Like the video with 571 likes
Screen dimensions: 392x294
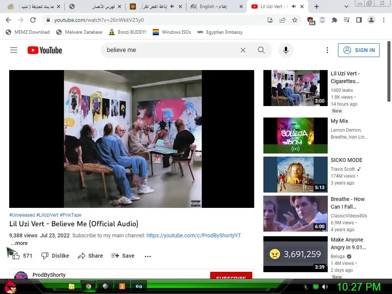point(22,256)
